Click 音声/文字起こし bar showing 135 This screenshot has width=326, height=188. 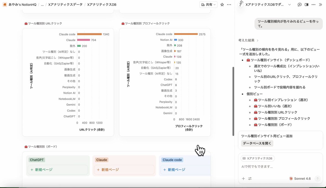pos(175,62)
